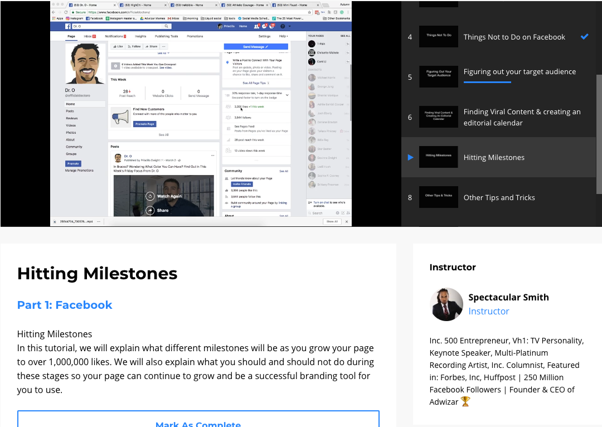602x427 pixels.
Task: Click the Facebook logo in the blue header
Action: click(x=69, y=26)
